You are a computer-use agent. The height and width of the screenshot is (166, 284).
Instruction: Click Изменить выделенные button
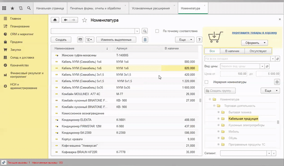116,40
